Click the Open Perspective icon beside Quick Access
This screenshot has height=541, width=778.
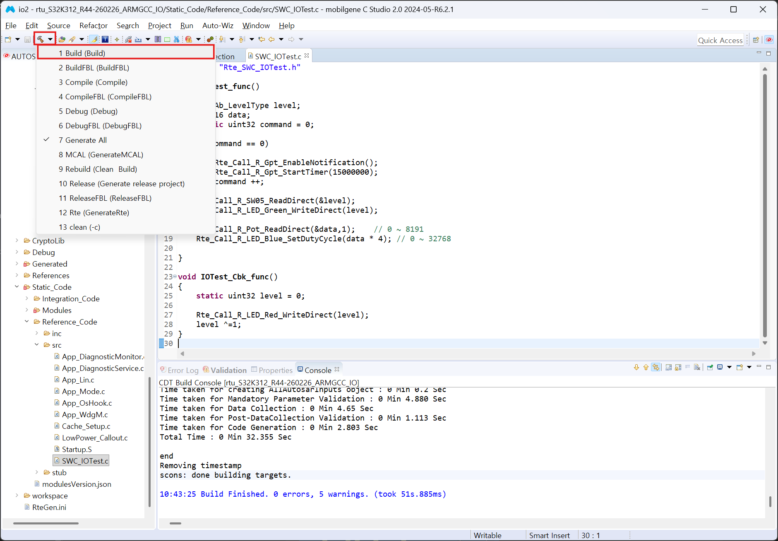756,40
